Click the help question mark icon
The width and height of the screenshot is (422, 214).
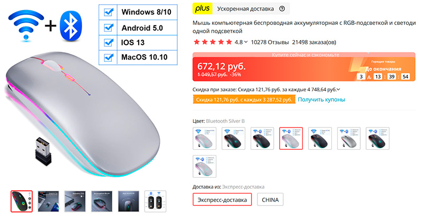click(x=282, y=8)
